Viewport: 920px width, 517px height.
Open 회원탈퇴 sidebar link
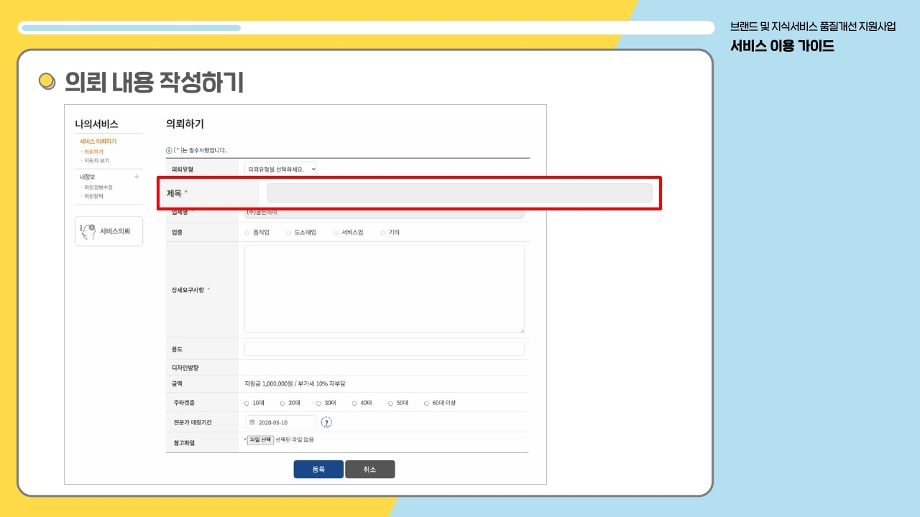tap(93, 196)
